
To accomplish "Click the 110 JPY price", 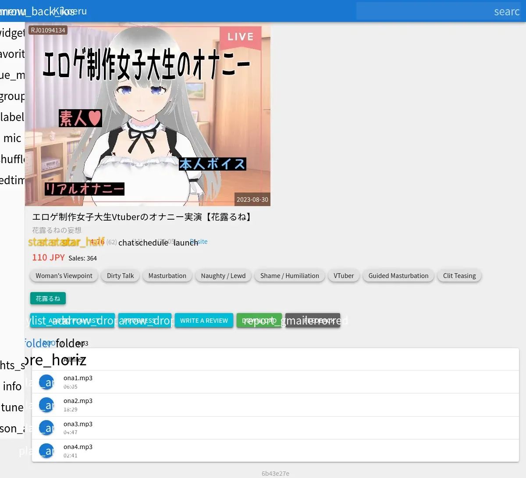I will [48, 257].
